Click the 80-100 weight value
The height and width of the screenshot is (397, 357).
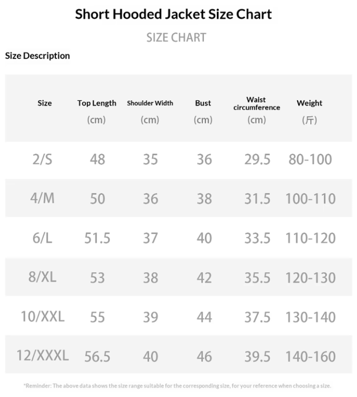point(310,159)
